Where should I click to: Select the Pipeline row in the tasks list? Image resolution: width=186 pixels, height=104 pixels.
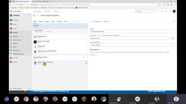pyautogui.click(x=60, y=26)
